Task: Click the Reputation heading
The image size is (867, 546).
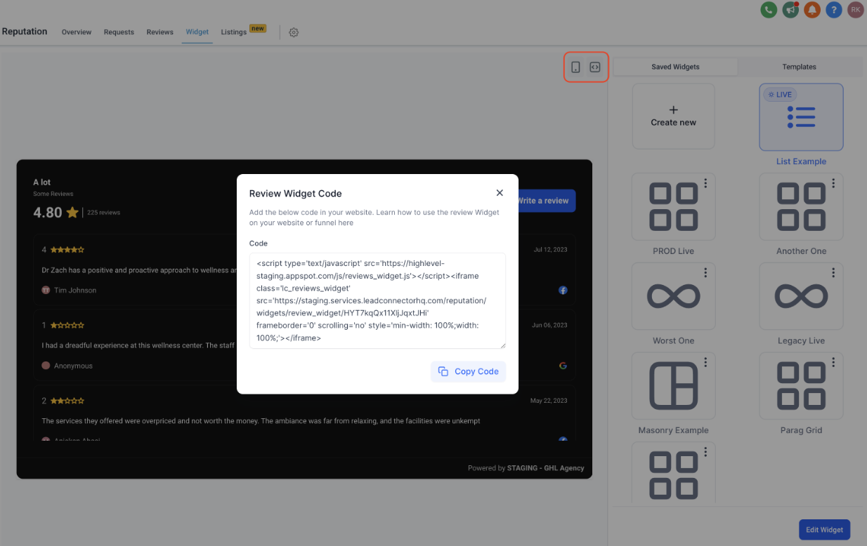Action: pos(25,32)
